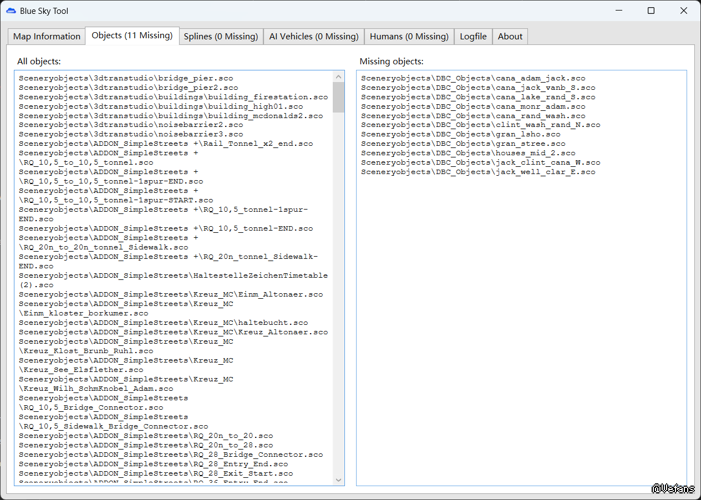This screenshot has height=500, width=701.
Task: Select Kreuz_Altonaer.sco in the objects list
Action: click(173, 333)
